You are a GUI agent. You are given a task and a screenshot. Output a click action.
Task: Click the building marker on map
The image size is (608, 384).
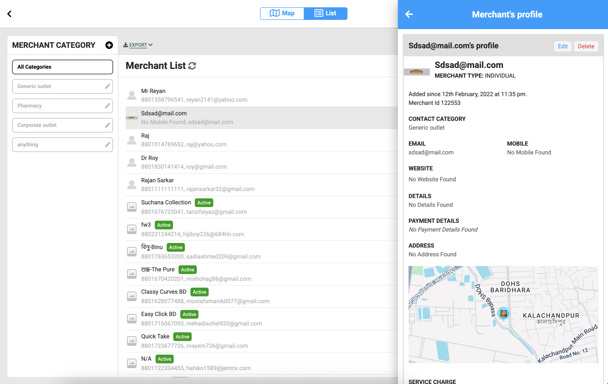pyautogui.click(x=503, y=313)
